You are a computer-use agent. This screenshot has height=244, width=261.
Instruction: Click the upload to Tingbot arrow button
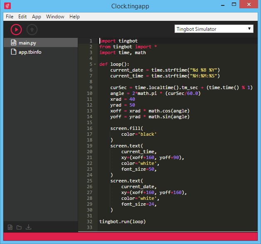click(x=32, y=30)
